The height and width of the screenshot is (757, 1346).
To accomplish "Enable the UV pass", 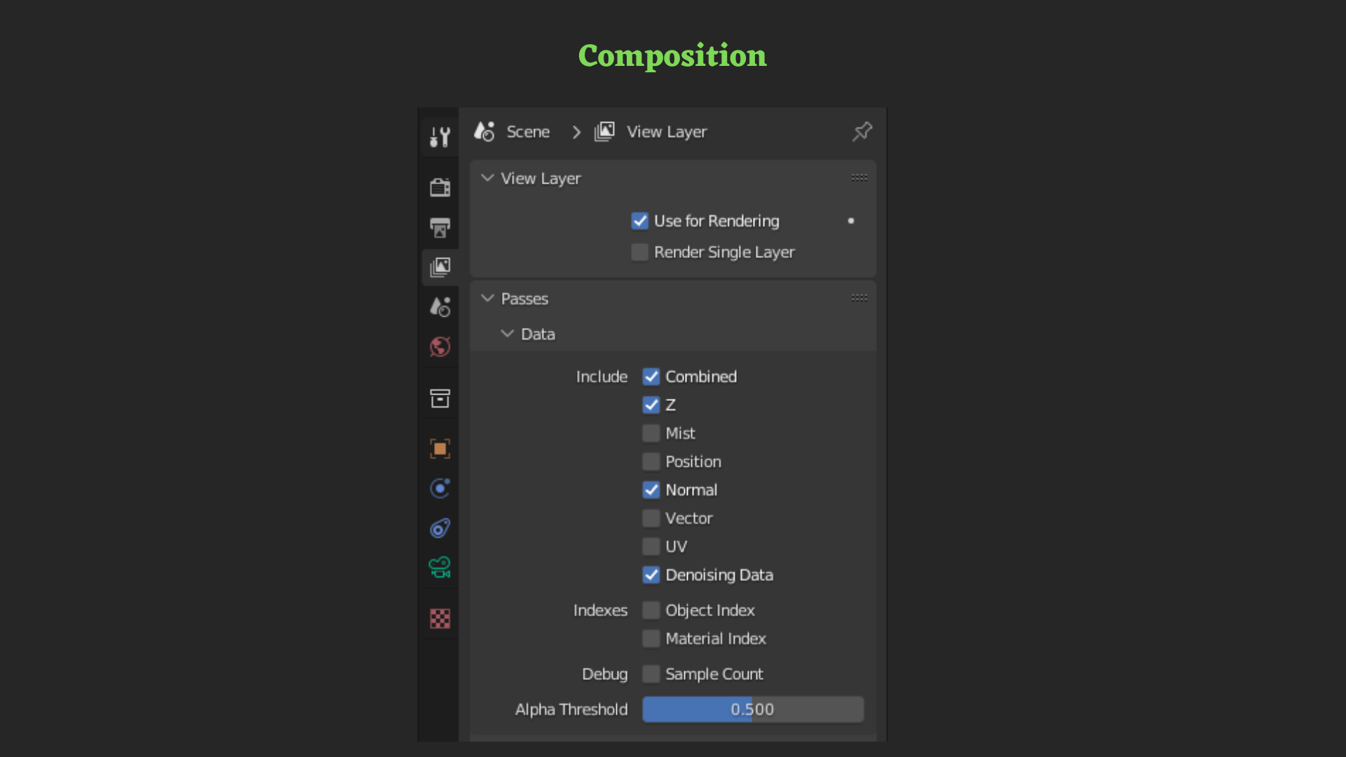I will (651, 546).
